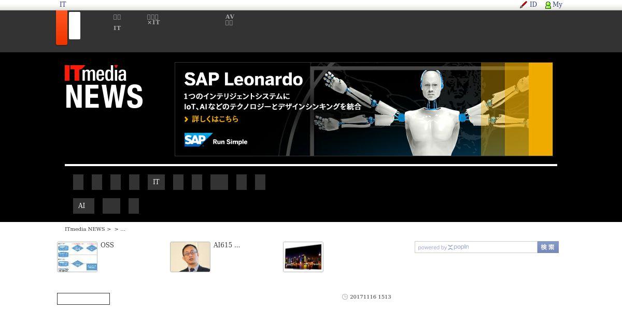The image size is (622, 326).
Task: Select the AV header navigation item
Action: (x=230, y=20)
